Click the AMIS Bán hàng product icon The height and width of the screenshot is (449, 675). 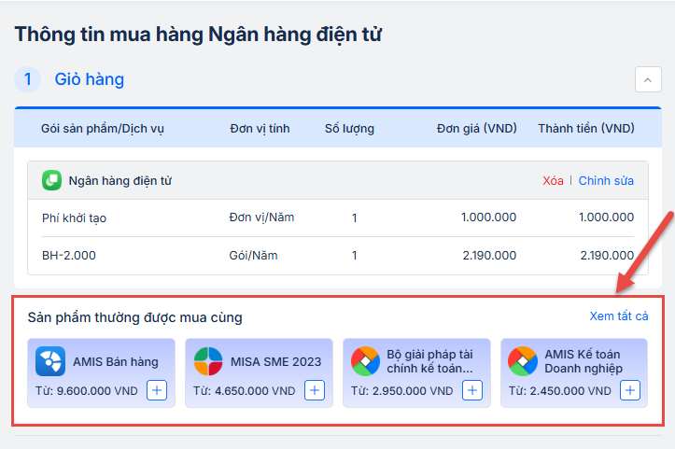point(50,361)
